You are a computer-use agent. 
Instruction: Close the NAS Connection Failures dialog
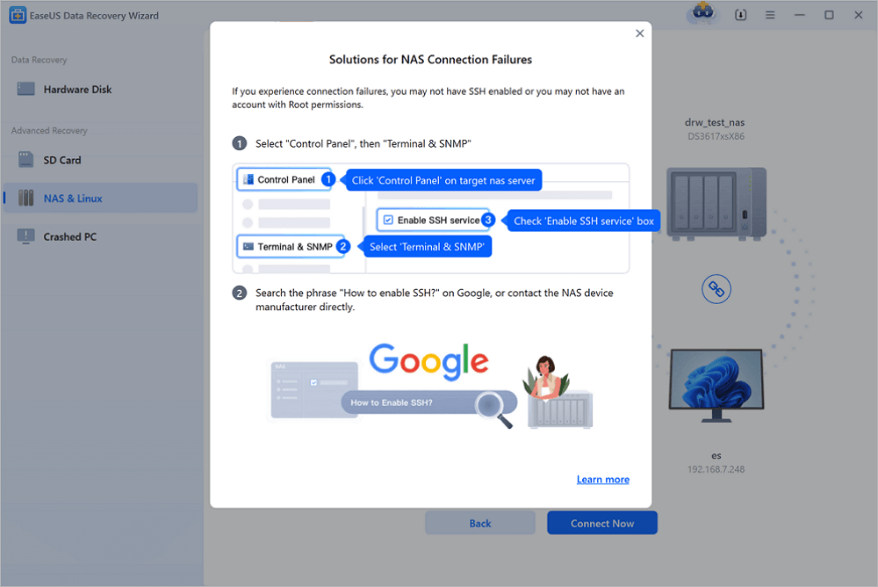[639, 33]
